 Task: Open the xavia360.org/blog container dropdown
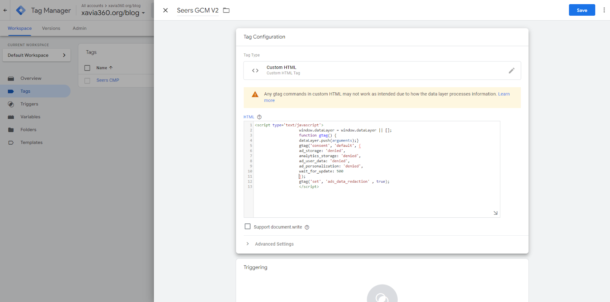[113, 13]
